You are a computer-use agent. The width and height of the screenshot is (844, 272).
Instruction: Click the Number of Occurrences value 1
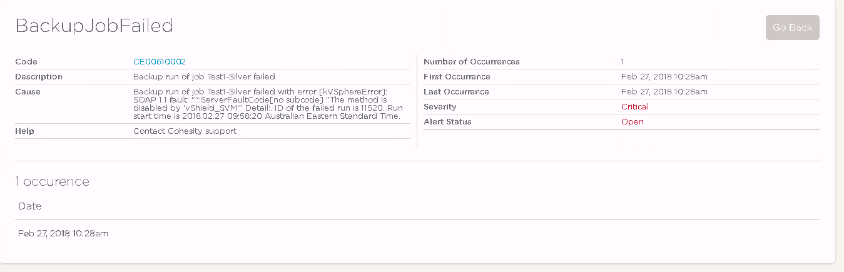(x=623, y=61)
